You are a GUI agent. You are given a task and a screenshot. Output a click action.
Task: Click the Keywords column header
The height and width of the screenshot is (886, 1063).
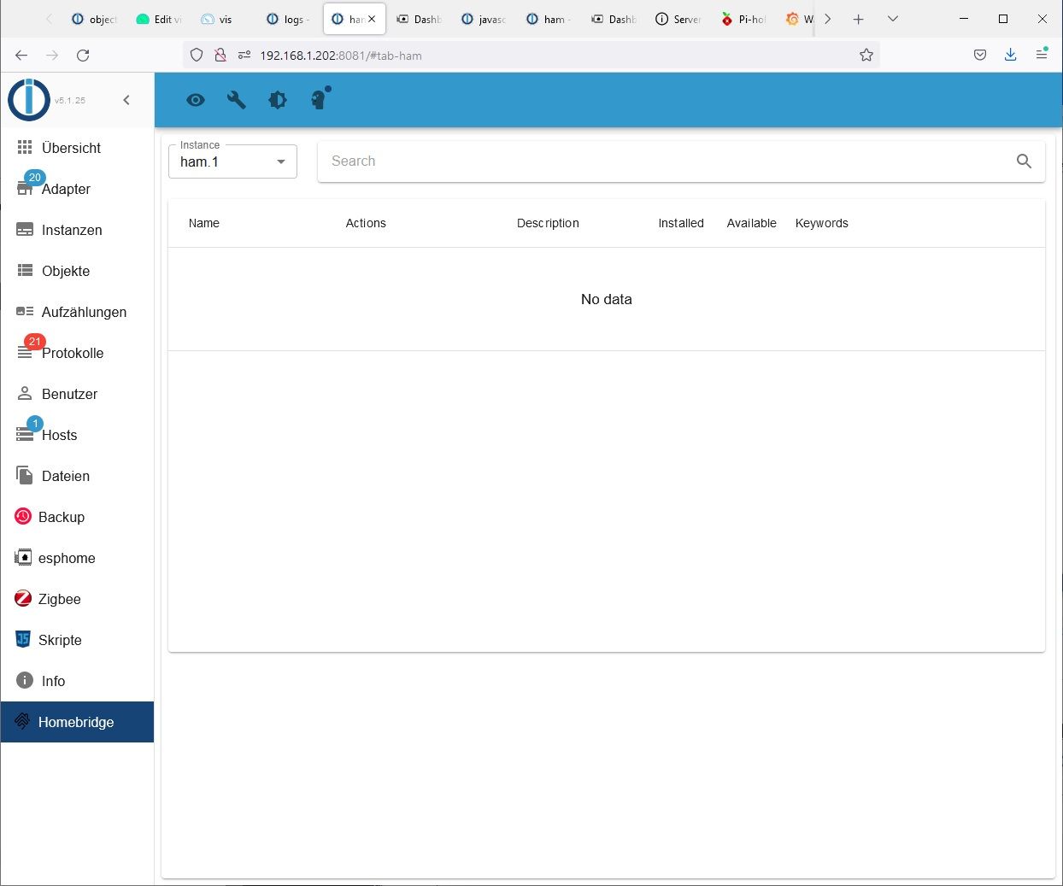click(822, 223)
